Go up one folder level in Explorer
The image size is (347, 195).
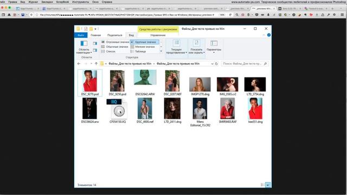pyautogui.click(x=96, y=64)
